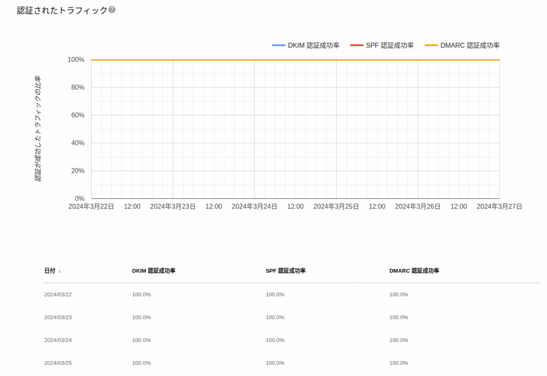Click the DKIM value for 2024/03/22
Screen dimensions: 547x376
(142, 294)
